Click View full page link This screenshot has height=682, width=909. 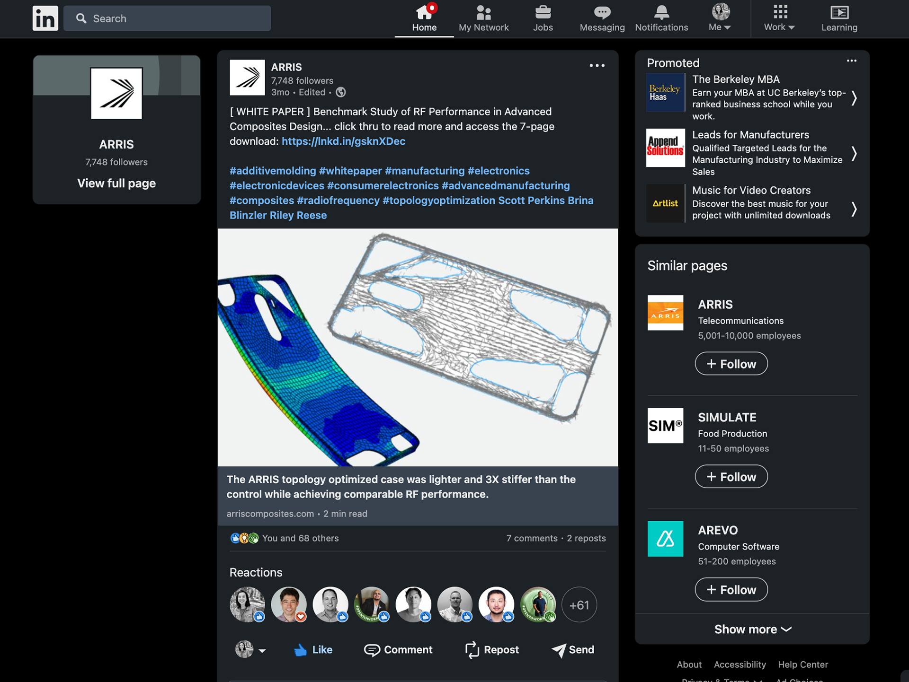116,183
